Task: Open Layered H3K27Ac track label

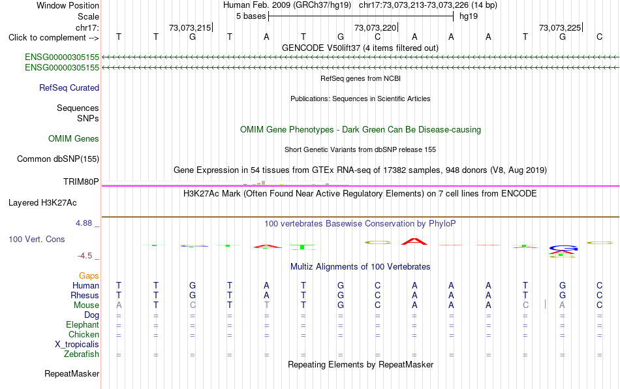Action: coord(42,203)
